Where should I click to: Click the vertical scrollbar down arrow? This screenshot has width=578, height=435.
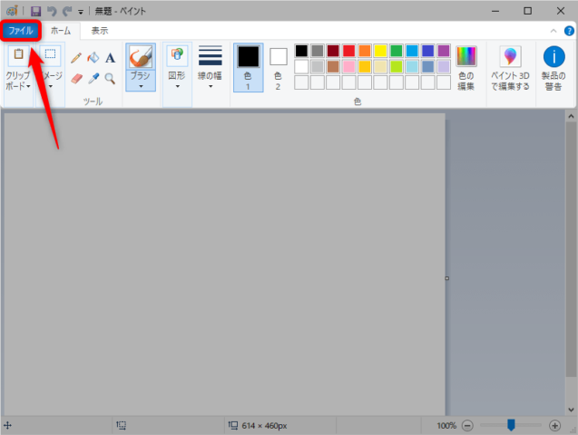571,410
